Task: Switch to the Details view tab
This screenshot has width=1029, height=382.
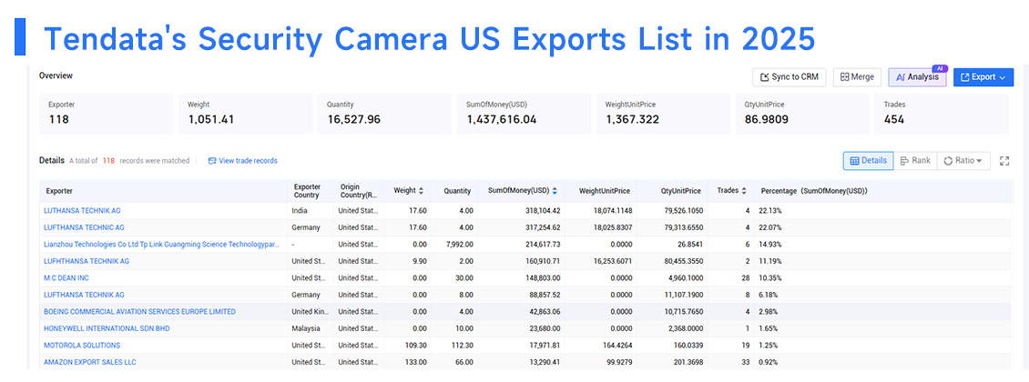Action: (868, 161)
